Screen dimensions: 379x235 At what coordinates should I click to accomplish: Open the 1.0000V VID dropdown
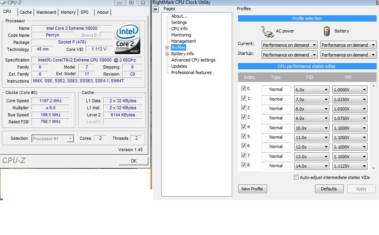[x=350, y=90]
